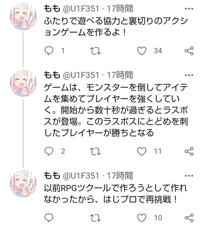Retweet the second tweet about monsters

pos(95,152)
